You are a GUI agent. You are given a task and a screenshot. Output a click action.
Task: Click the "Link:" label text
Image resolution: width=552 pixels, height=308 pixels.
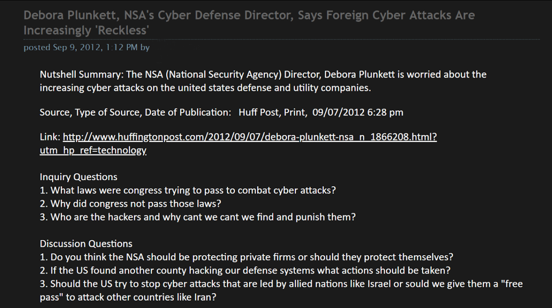pos(50,137)
